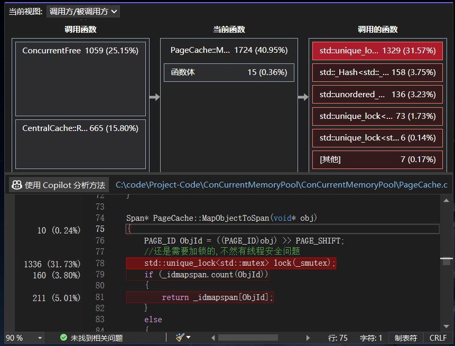The width and height of the screenshot is (455, 346).
Task: Click the green check 未找到相关问题 status icon
Action: pos(63,338)
